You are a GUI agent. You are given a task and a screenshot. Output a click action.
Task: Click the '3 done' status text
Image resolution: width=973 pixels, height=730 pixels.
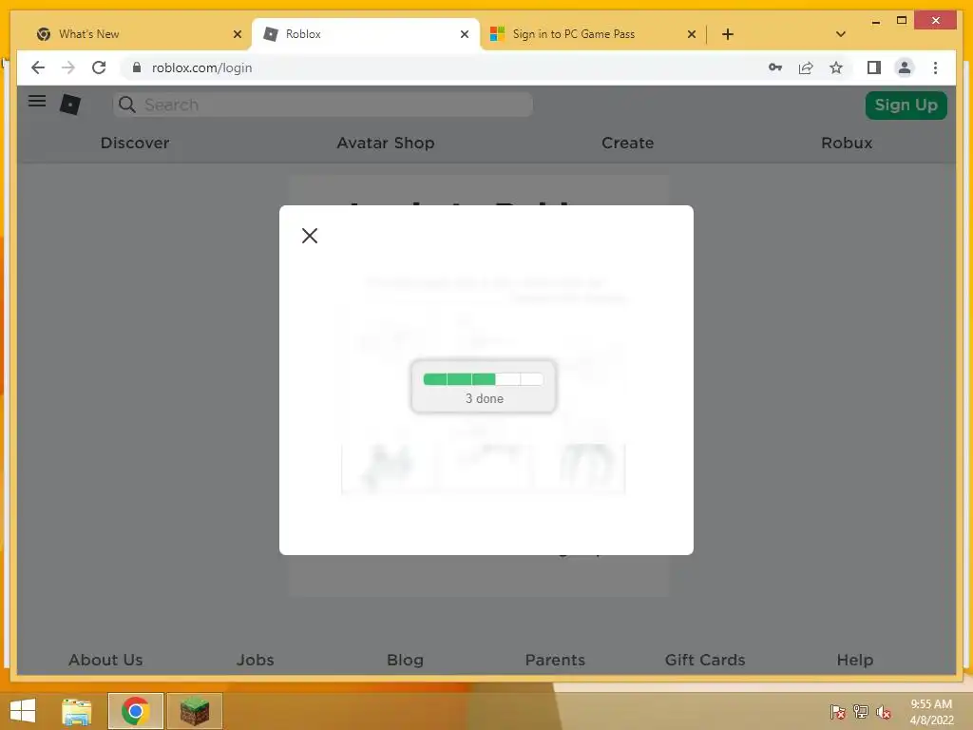(485, 398)
